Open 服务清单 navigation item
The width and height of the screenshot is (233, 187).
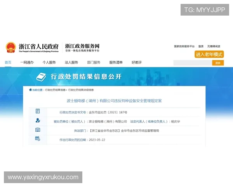pos(116,62)
